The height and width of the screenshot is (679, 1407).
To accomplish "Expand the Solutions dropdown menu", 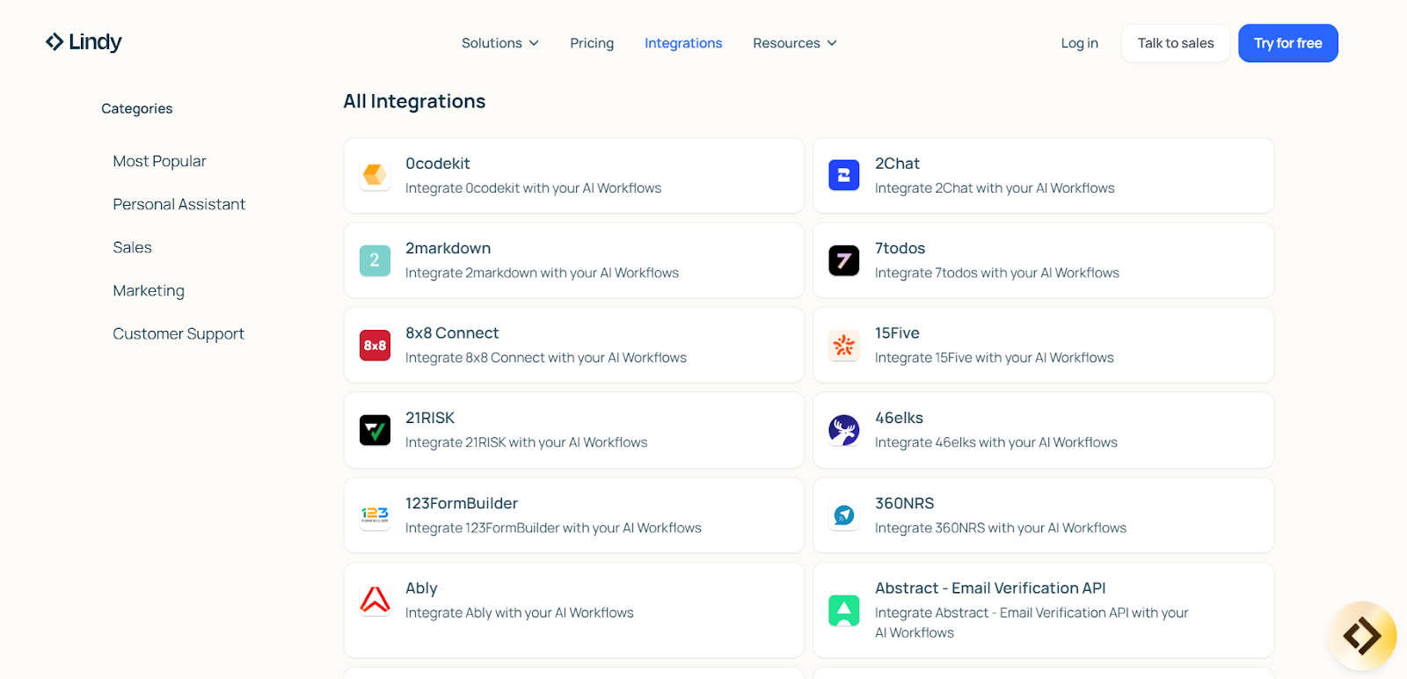I will tap(500, 43).
